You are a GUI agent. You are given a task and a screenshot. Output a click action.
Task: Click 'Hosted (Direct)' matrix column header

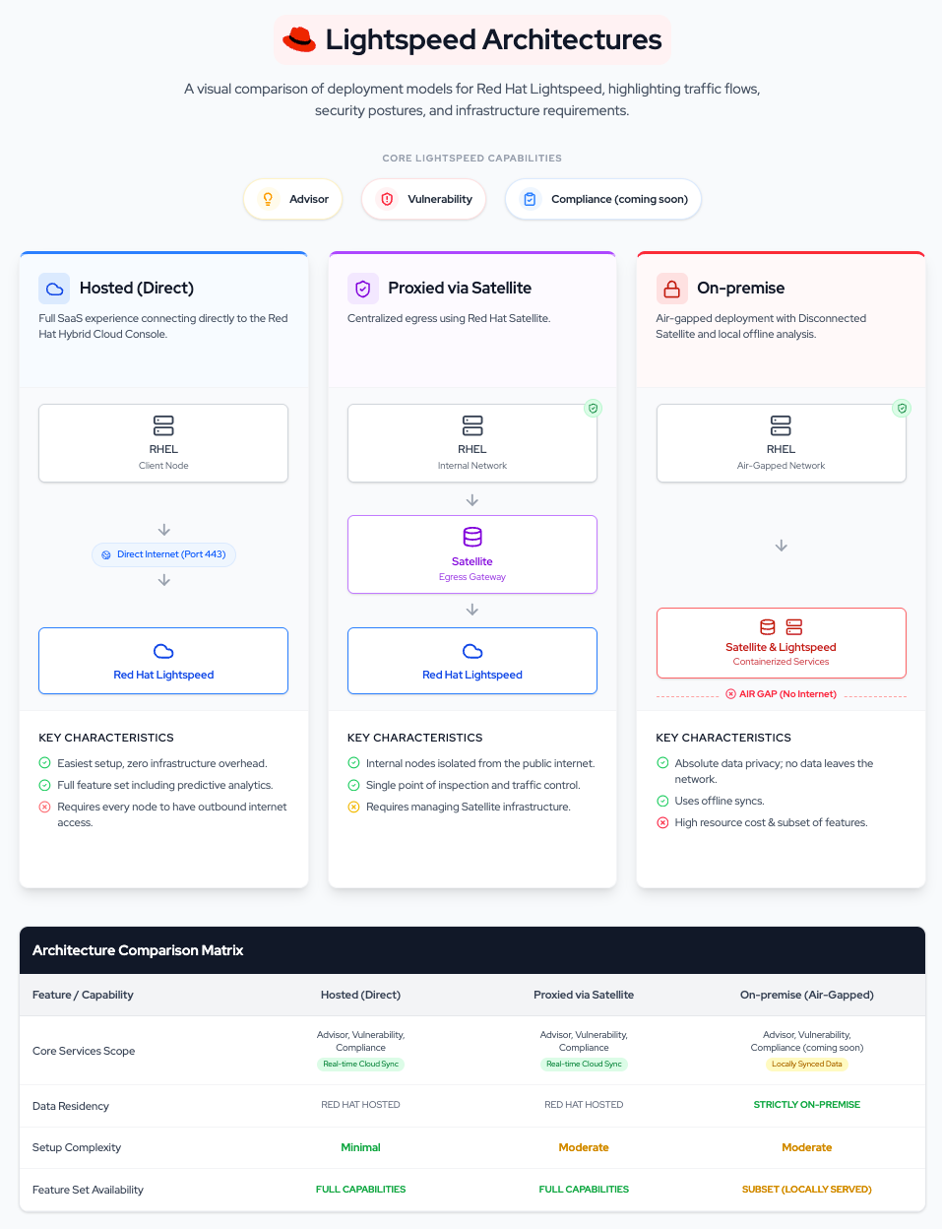360,995
